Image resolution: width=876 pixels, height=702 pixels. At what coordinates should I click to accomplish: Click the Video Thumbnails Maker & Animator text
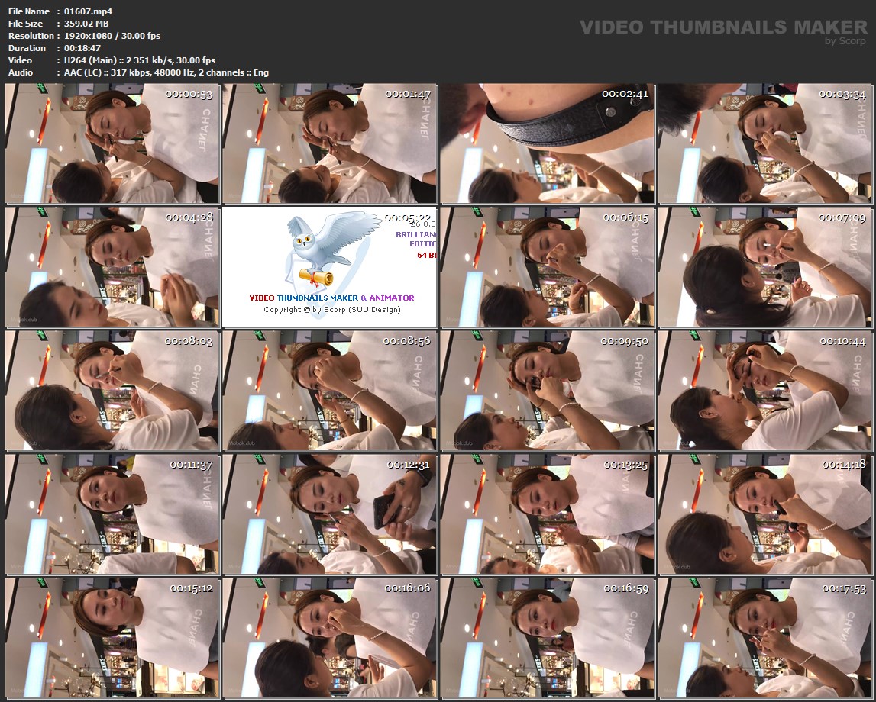coord(331,298)
